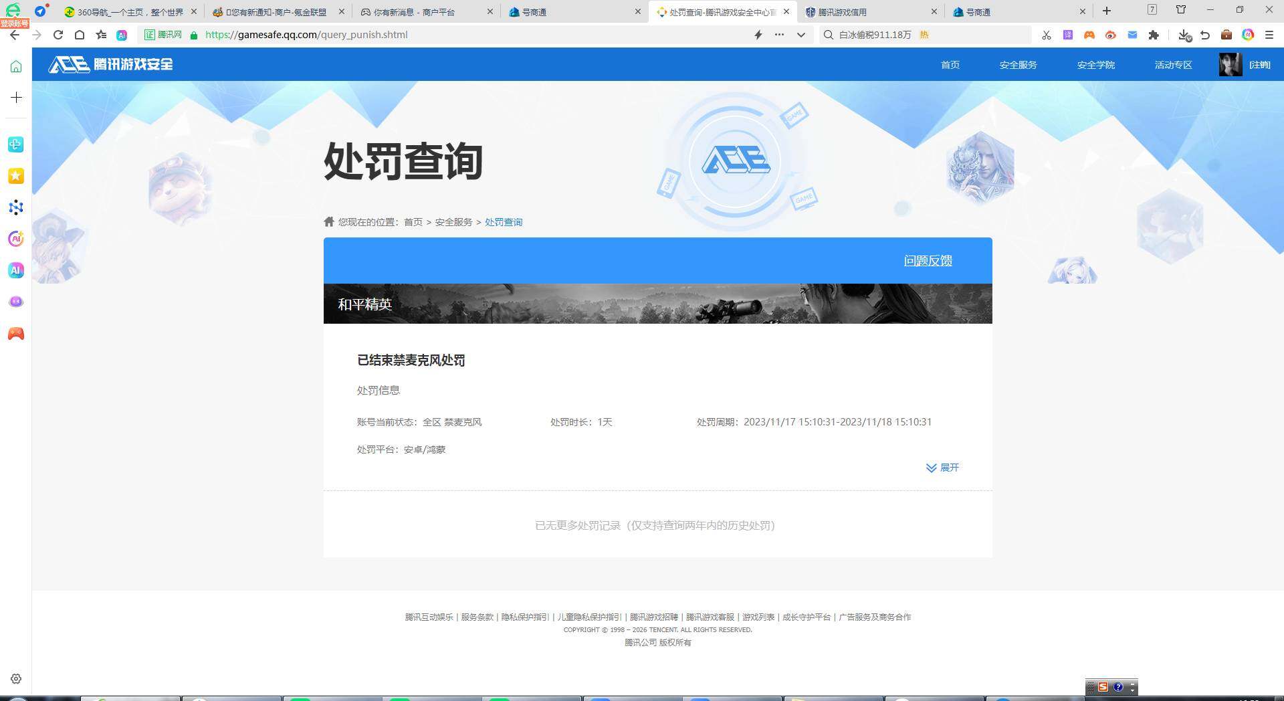Open sidebar purple chat bot icon
The height and width of the screenshot is (701, 1284).
(x=16, y=302)
